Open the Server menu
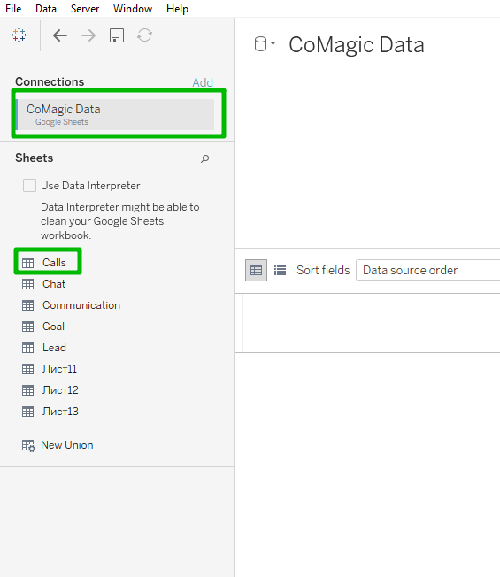The width and height of the screenshot is (500, 577). (x=85, y=9)
